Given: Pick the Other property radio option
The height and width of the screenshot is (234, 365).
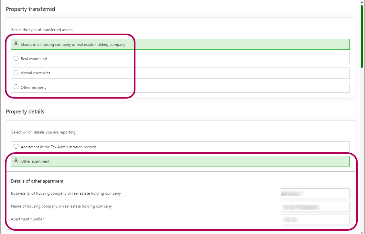Looking at the screenshot, I should 16,87.
